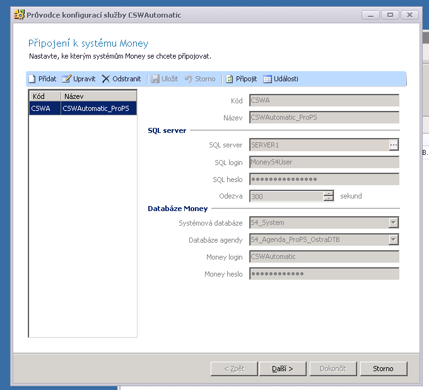This screenshot has height=390, width=429.
Task: Expand the Systémová databáze dropdown
Action: click(394, 222)
